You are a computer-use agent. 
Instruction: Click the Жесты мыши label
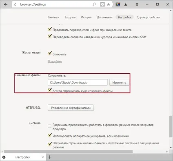[31, 53]
